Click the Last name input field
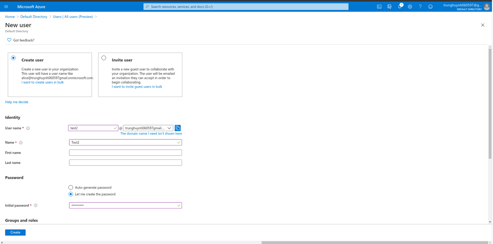This screenshot has width=493, height=244. [125, 163]
